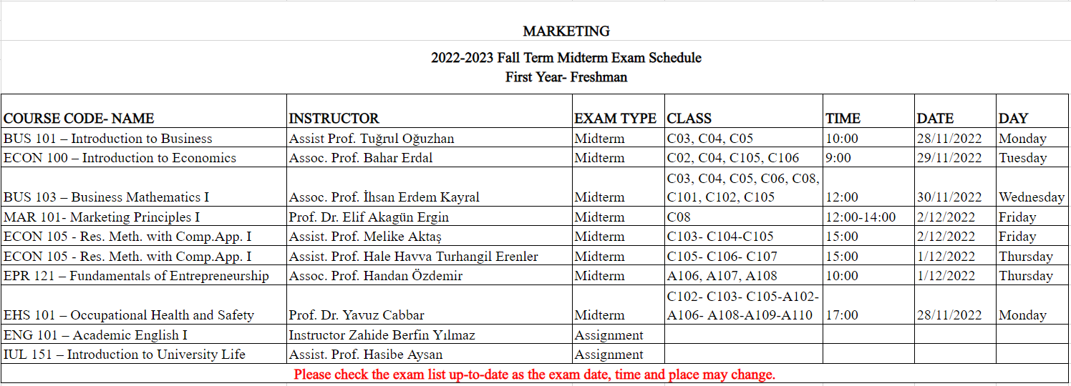Select the BUS 101 – Introduction to Business cell
The width and height of the screenshot is (1071, 386).
[x=143, y=138]
